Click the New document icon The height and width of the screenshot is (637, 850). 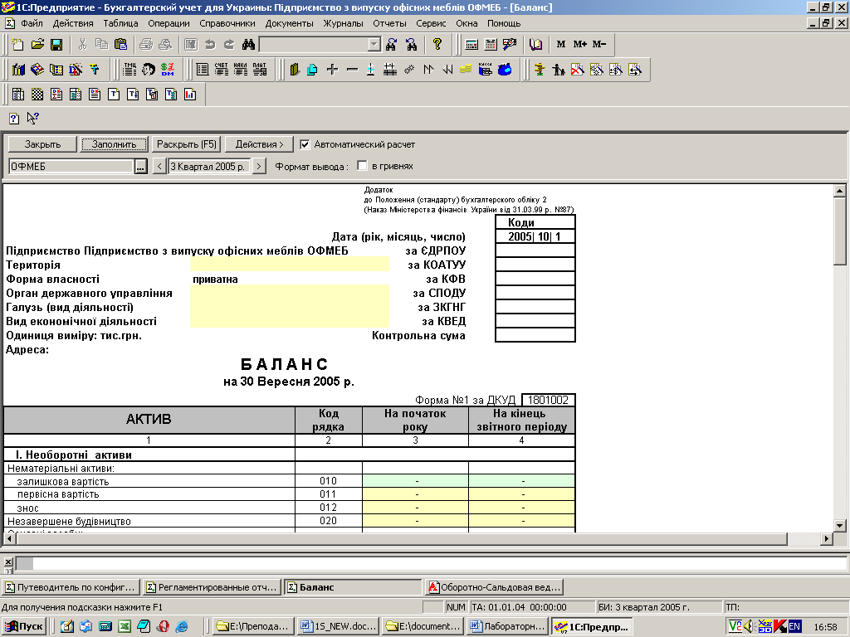pos(18,45)
